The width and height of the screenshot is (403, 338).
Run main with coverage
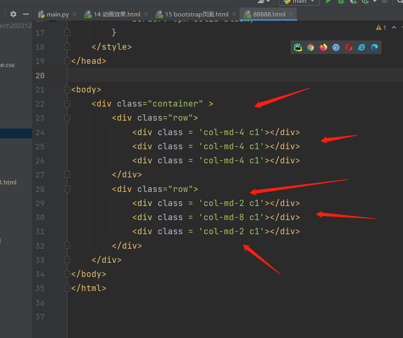click(354, 2)
